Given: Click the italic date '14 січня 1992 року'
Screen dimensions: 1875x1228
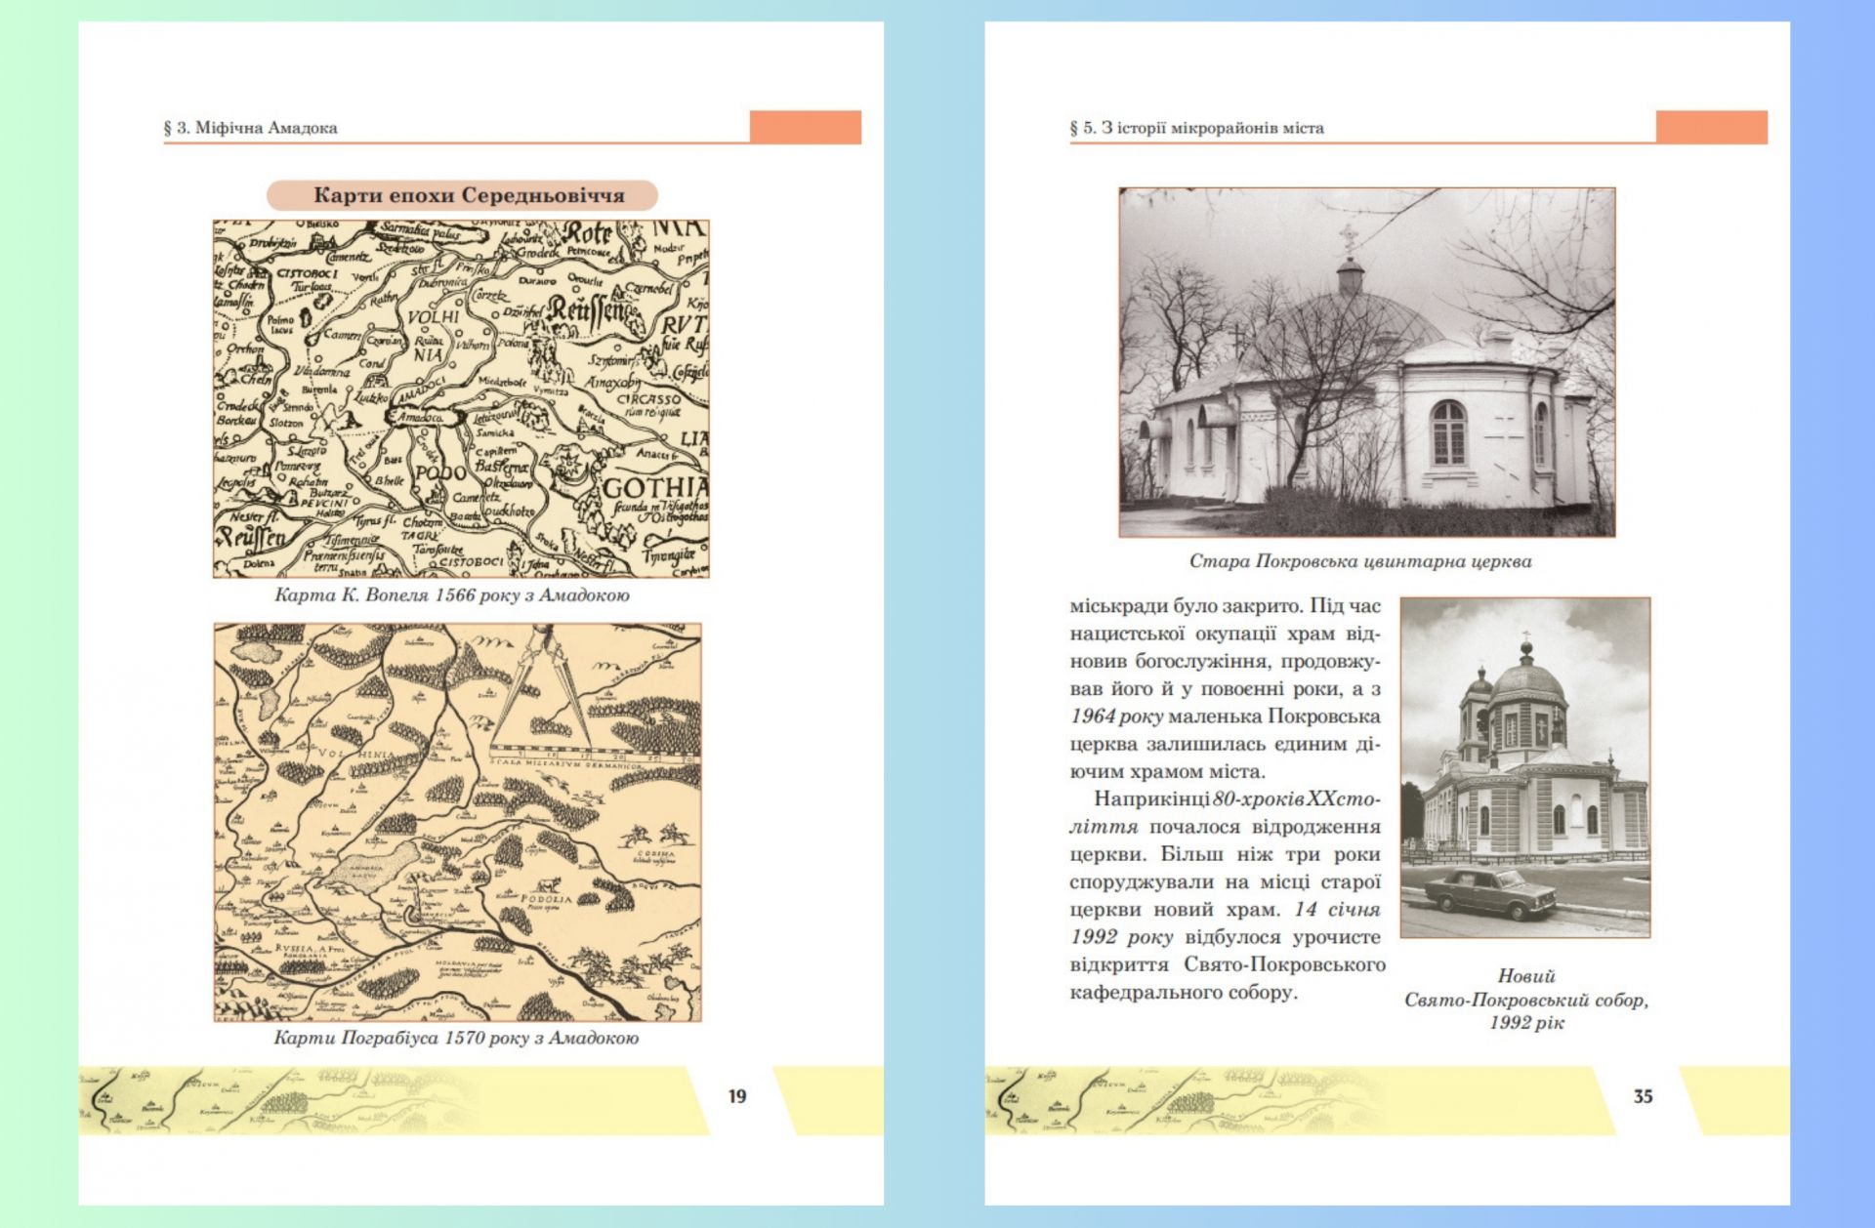Looking at the screenshot, I should [1226, 923].
